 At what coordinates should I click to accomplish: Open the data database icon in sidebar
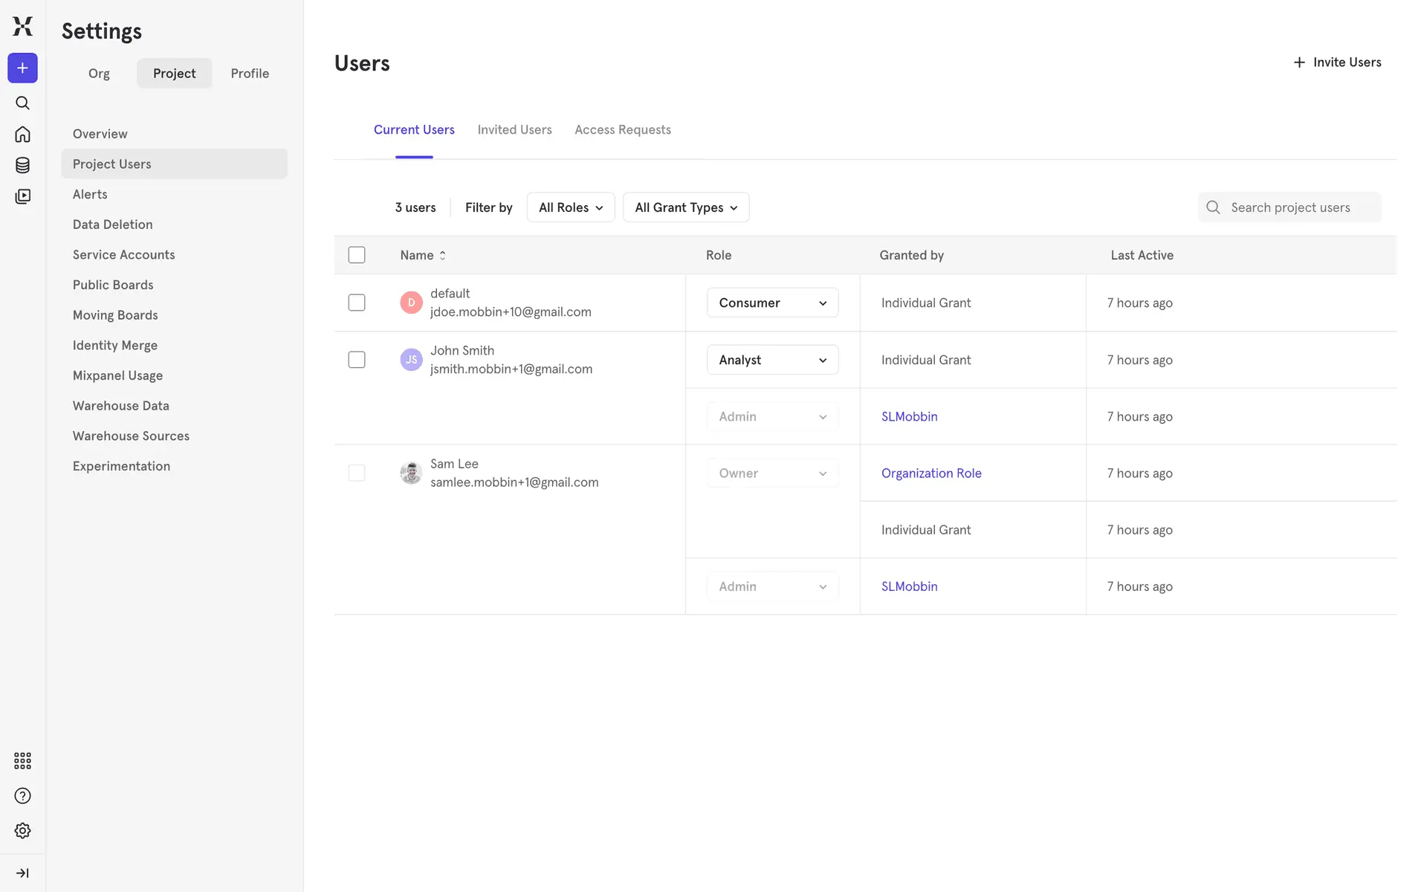(x=22, y=165)
